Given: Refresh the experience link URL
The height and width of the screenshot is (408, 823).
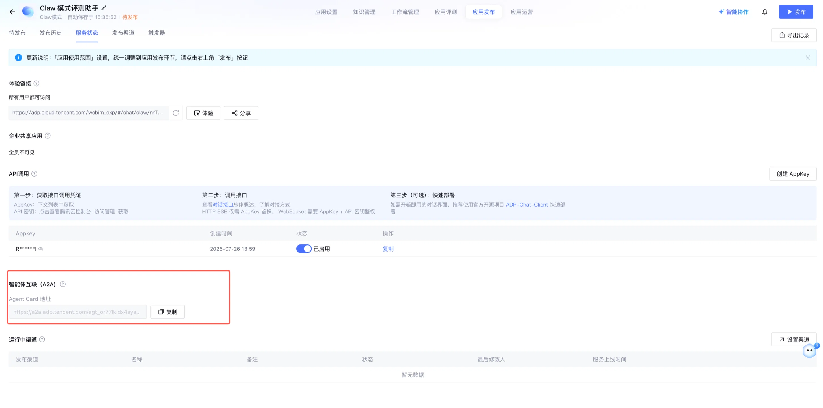Looking at the screenshot, I should (176, 113).
